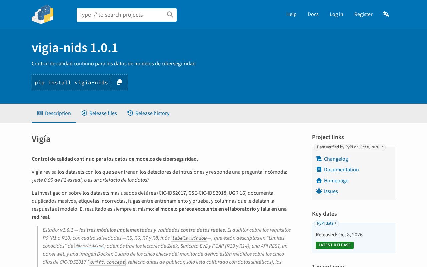Click the 'docs/PLAN.md' code reference
This screenshot has width=427, height=267.
coord(89,246)
